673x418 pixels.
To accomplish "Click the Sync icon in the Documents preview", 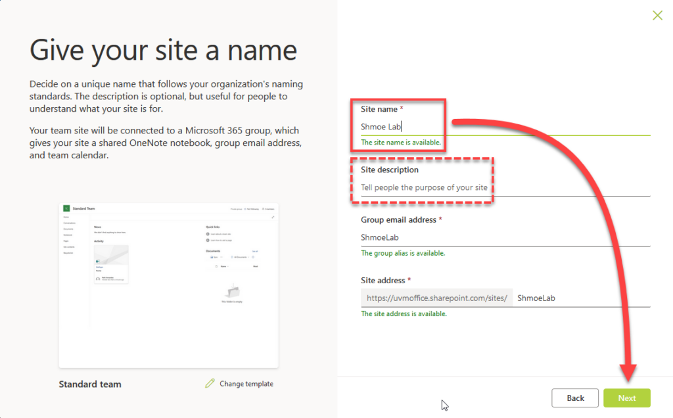I will 212,257.
